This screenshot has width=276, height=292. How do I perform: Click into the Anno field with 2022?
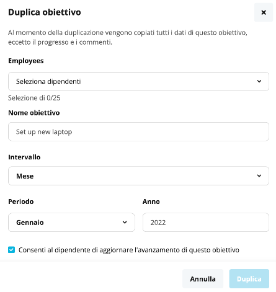click(x=206, y=223)
